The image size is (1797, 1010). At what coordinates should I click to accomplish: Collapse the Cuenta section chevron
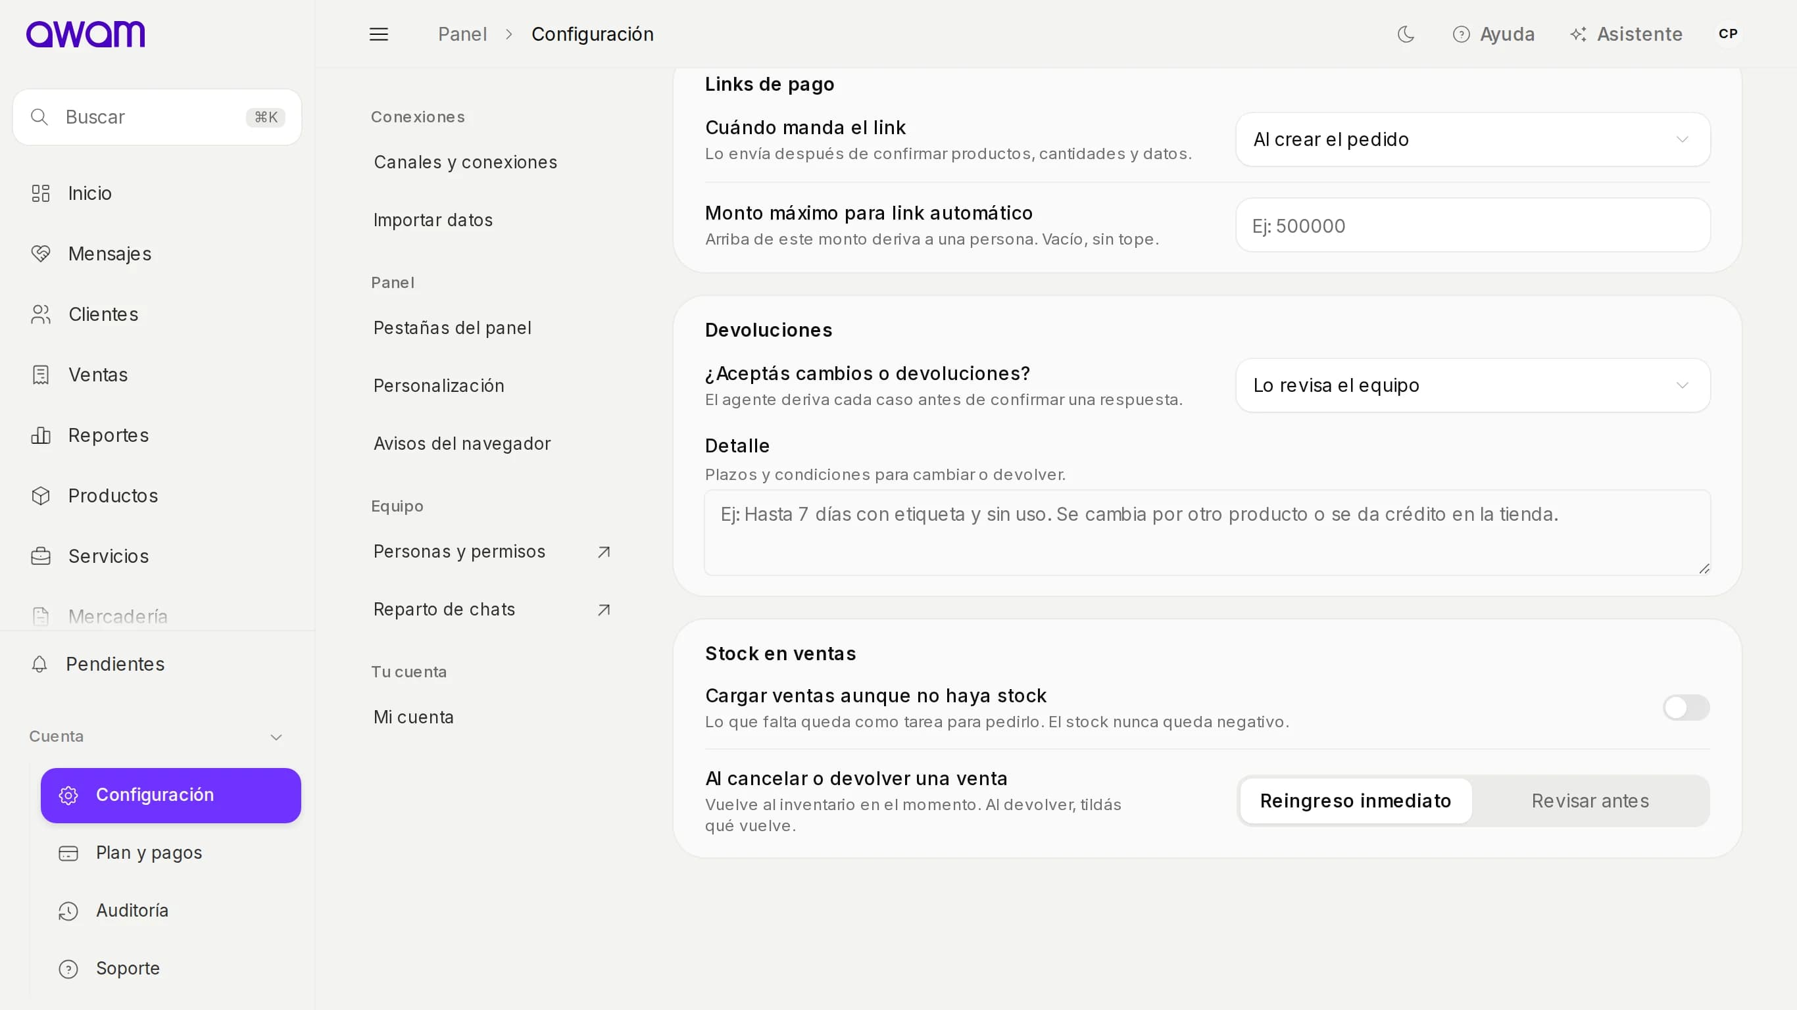(276, 737)
